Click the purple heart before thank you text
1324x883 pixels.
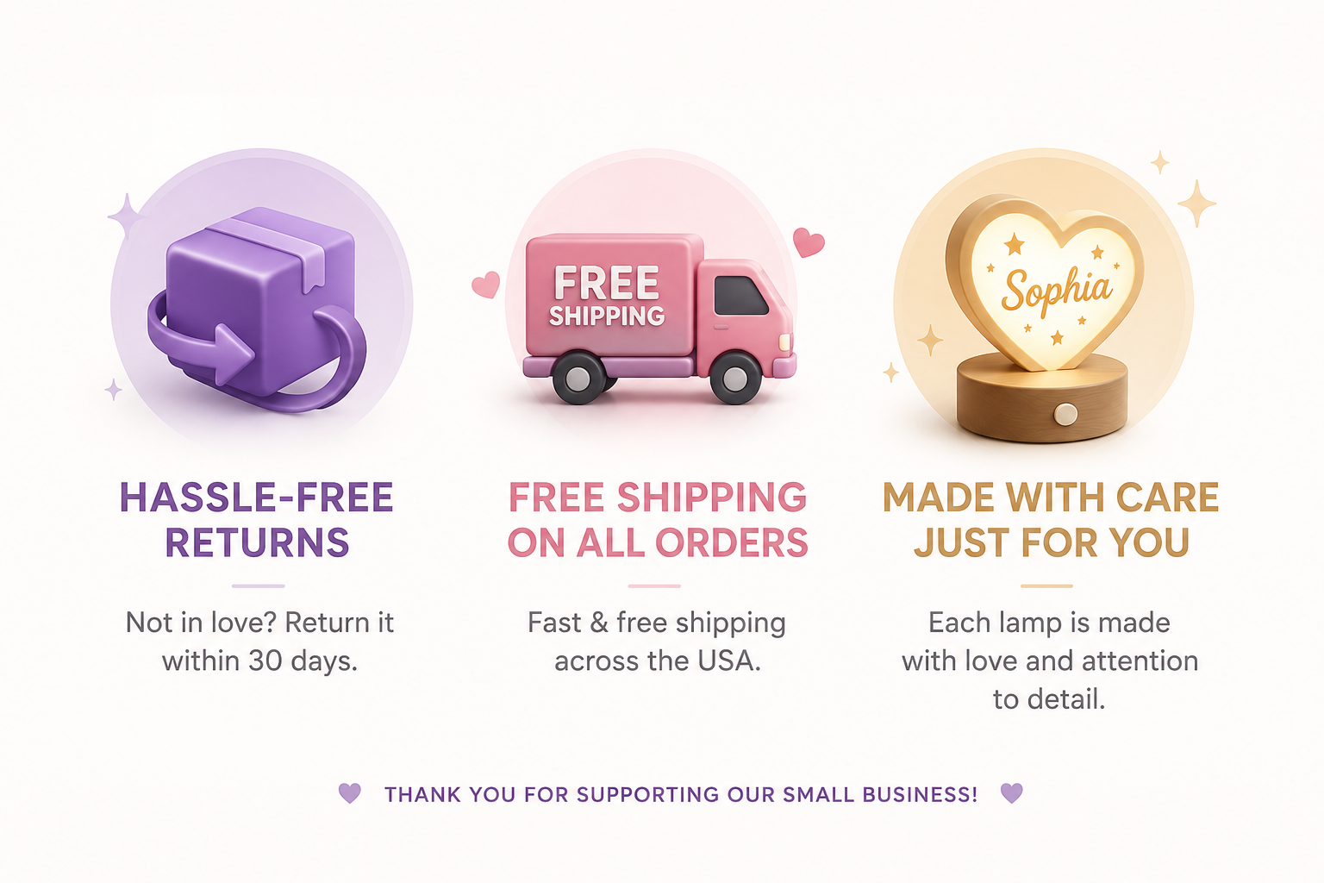(350, 792)
